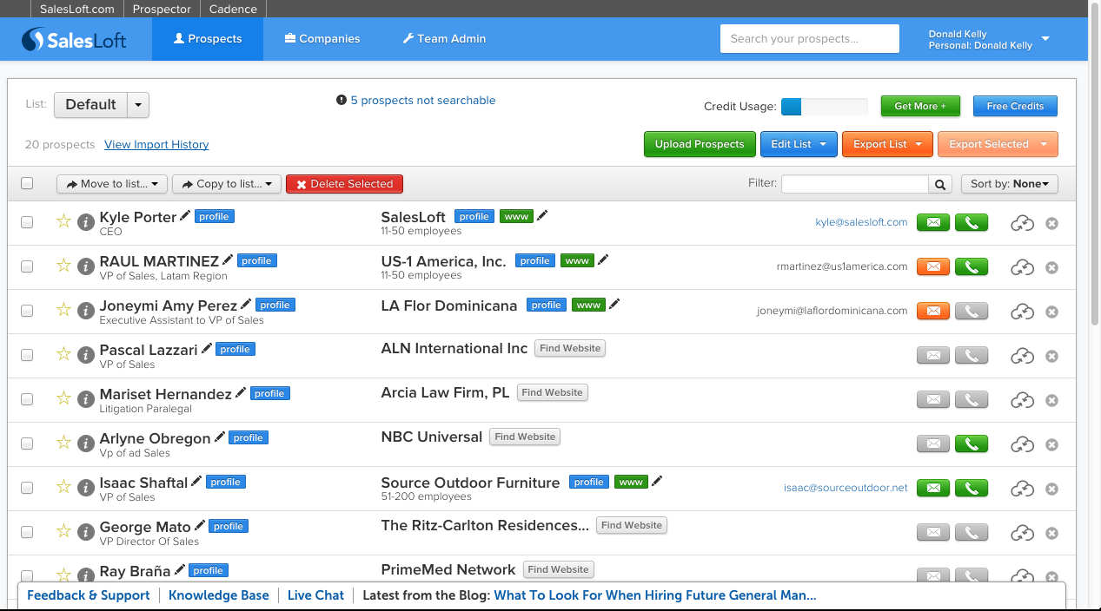Call Arlyne Obregon with green phone icon

click(x=972, y=443)
